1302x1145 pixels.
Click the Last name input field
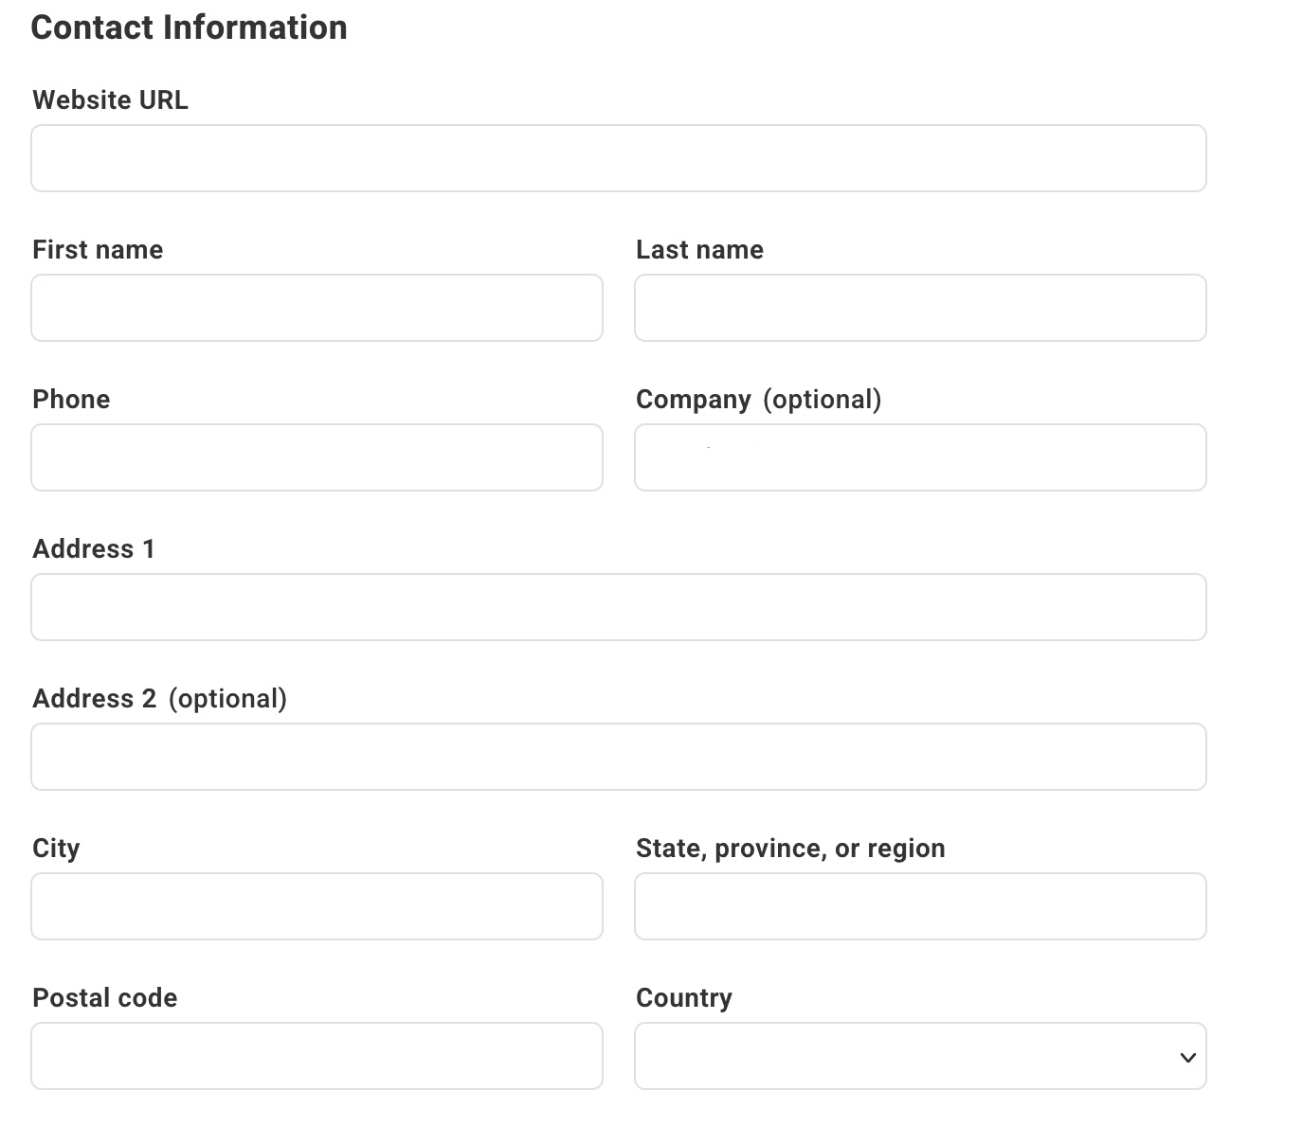tap(919, 308)
